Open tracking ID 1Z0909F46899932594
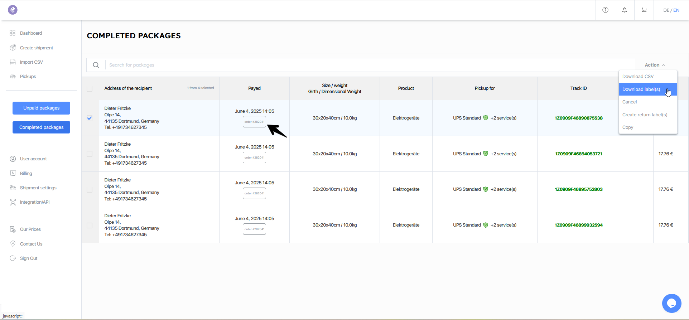689x320 pixels. coord(578,225)
